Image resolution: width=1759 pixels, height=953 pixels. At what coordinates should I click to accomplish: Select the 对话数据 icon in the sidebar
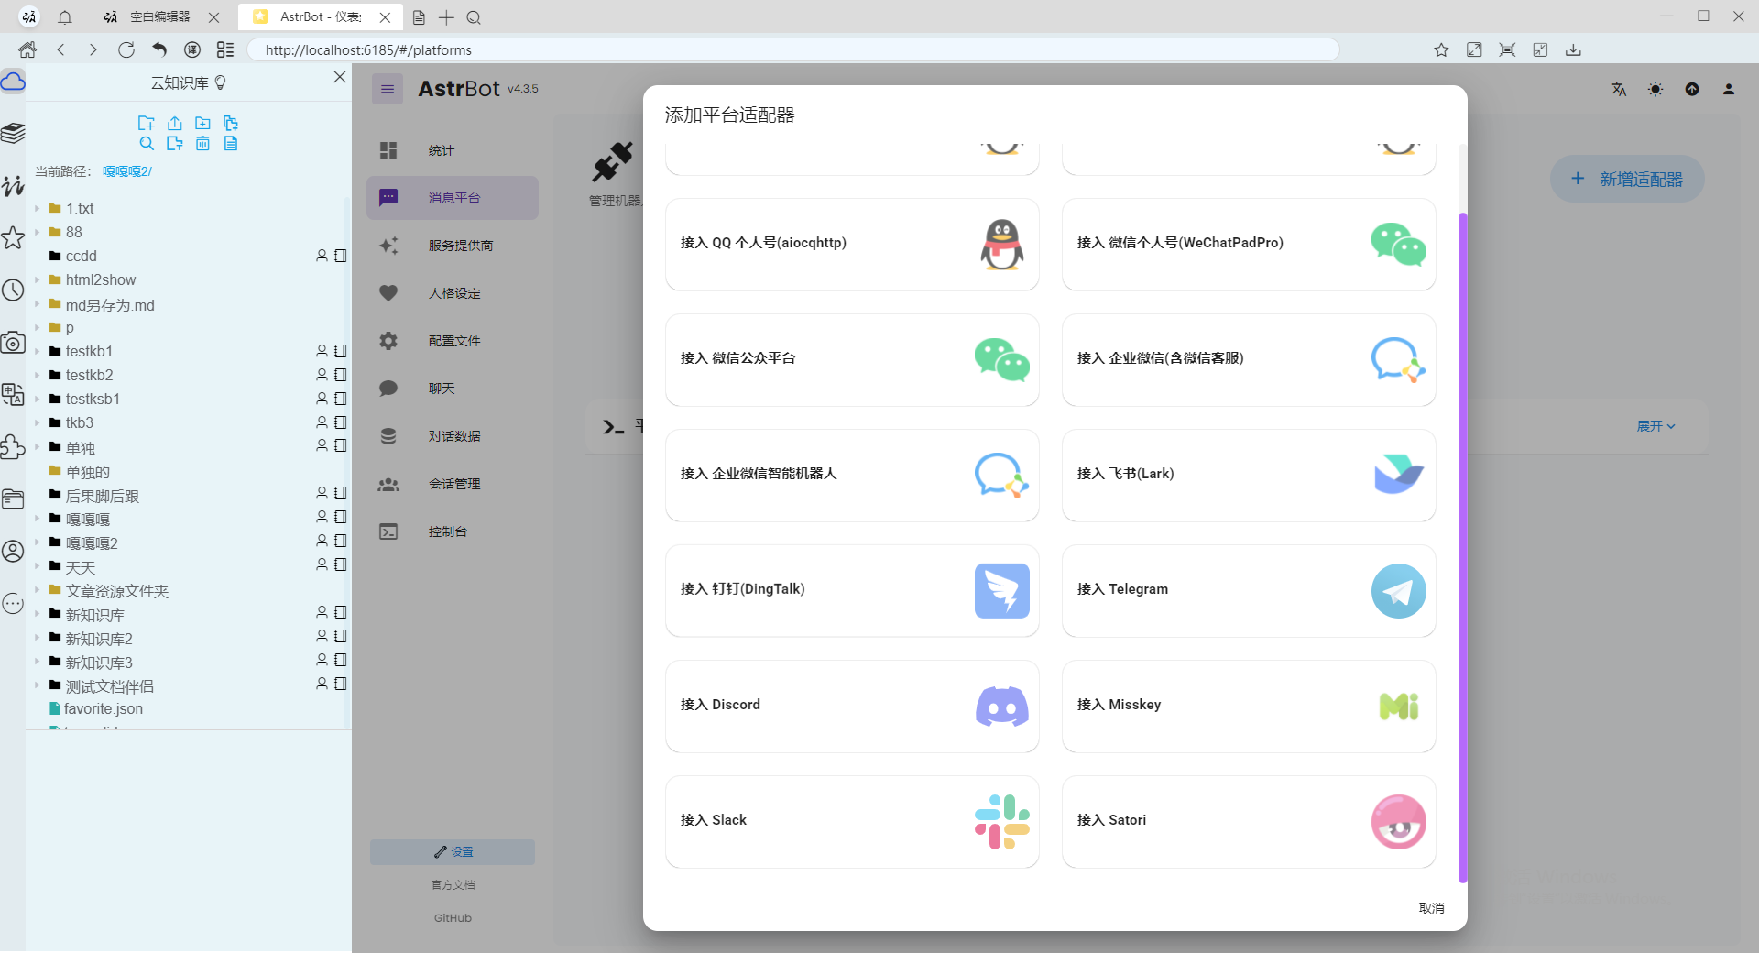coord(388,435)
